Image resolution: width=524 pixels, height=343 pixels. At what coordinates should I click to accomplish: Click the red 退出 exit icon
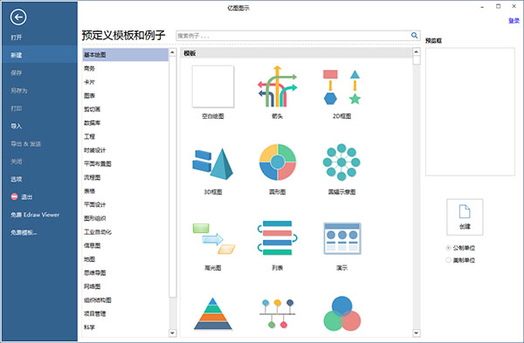(x=14, y=196)
